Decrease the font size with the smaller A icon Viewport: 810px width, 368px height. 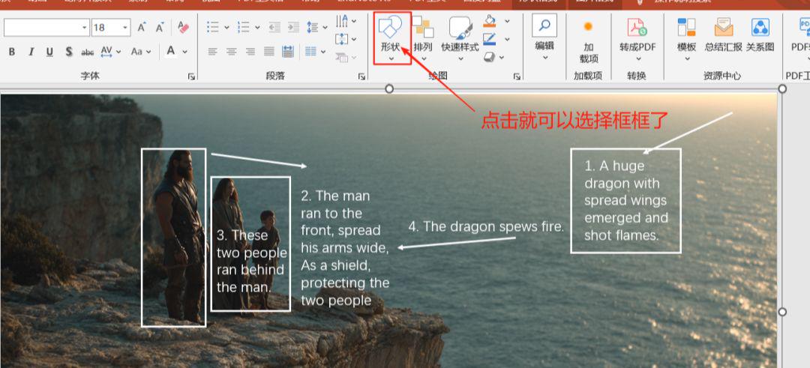tap(160, 27)
